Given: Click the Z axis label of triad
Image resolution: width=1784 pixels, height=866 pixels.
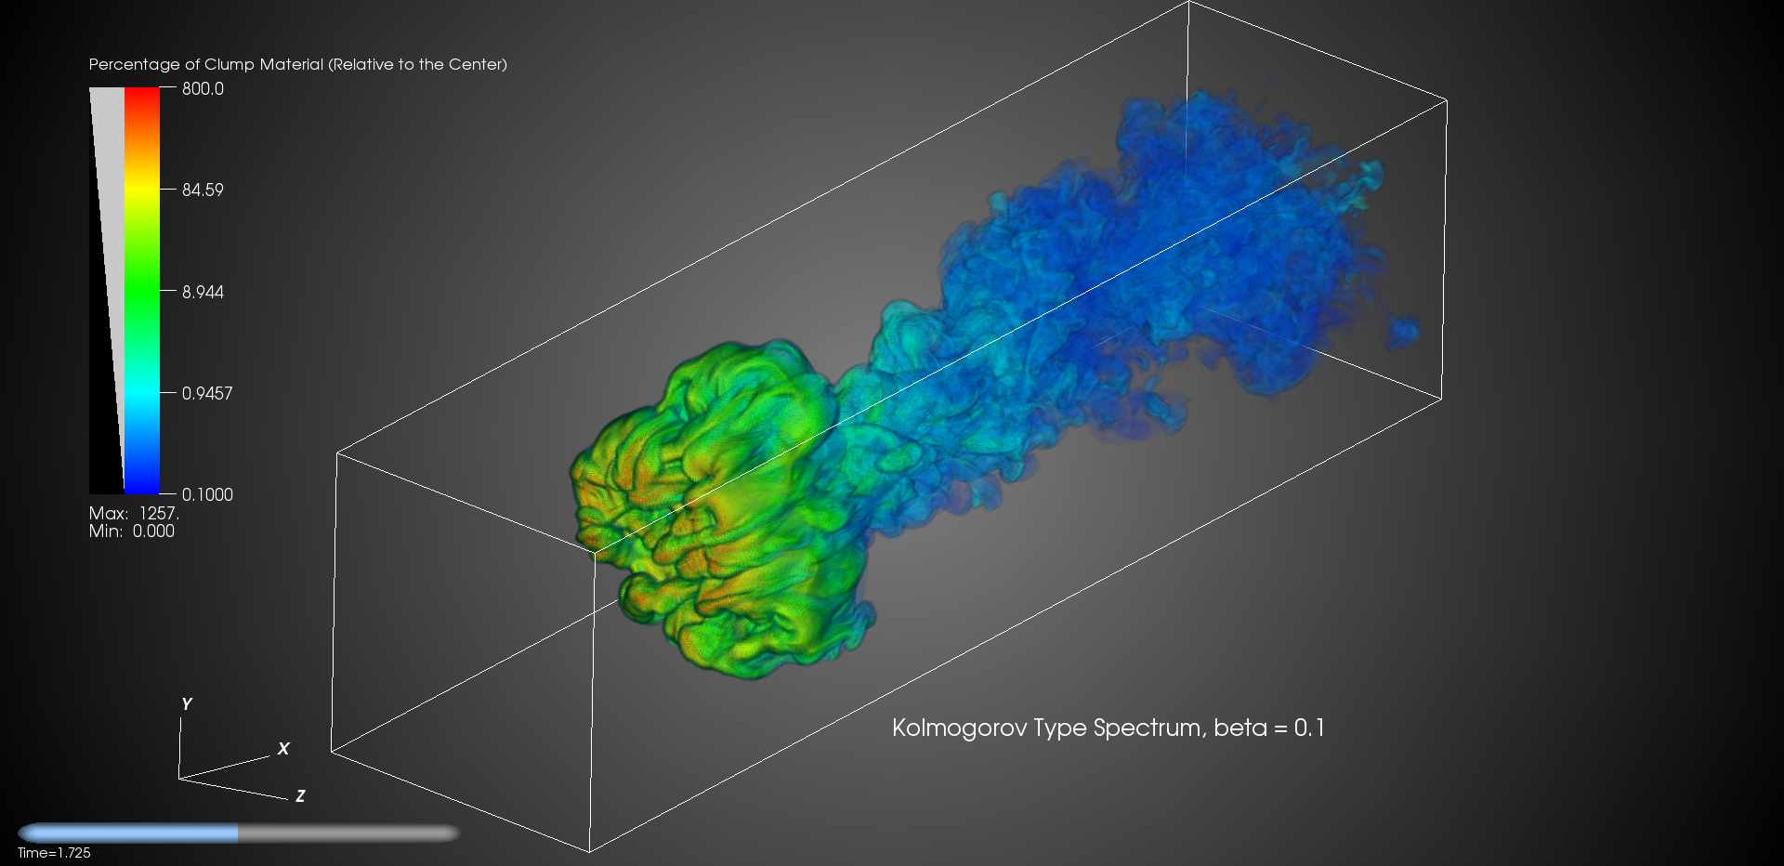Looking at the screenshot, I should tap(300, 796).
